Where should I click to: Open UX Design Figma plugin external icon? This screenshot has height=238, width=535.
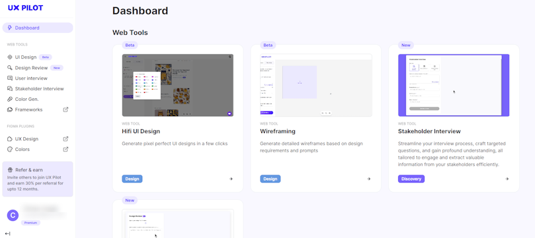(66, 138)
